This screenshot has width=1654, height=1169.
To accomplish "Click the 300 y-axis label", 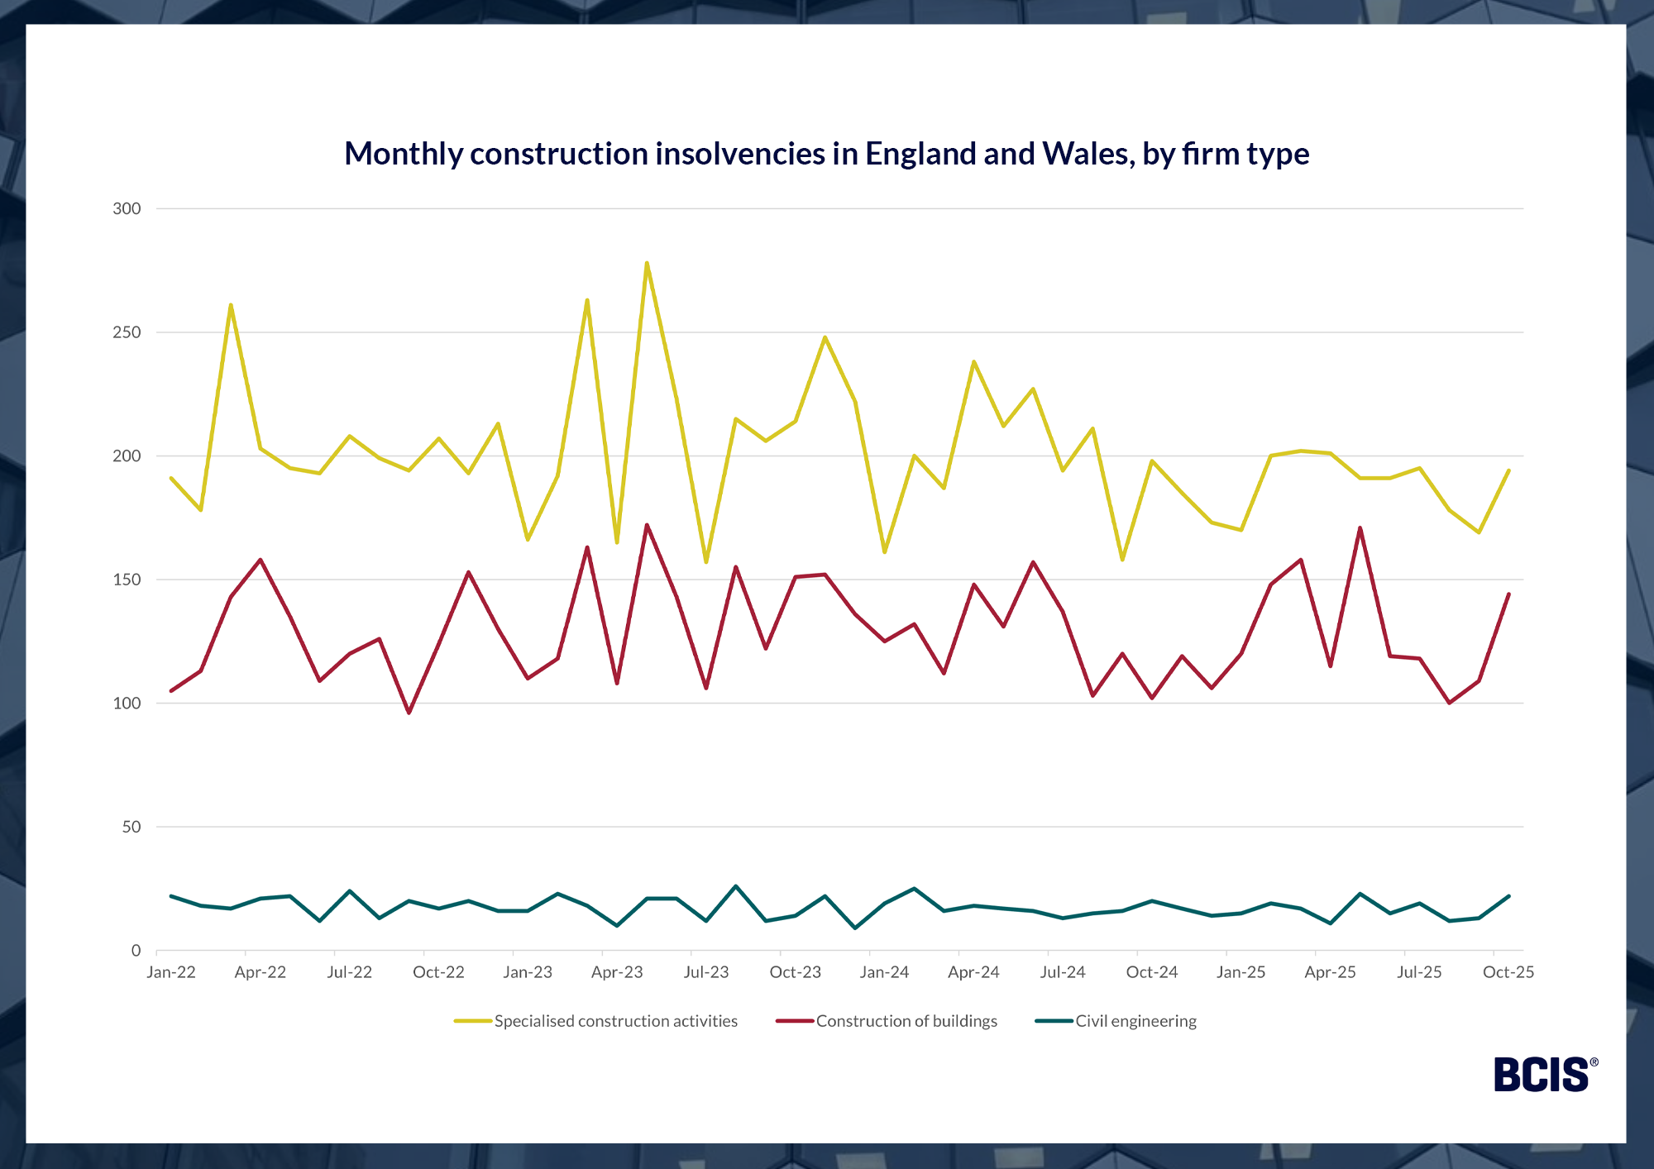I will coord(127,208).
